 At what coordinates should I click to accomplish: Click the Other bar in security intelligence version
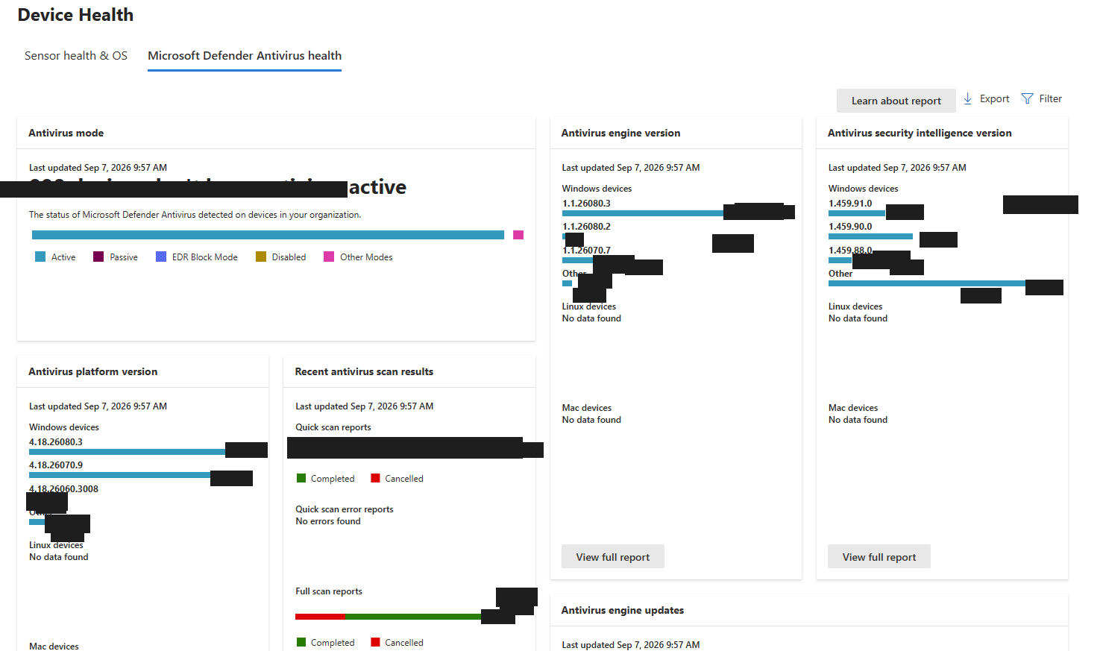pyautogui.click(x=927, y=283)
